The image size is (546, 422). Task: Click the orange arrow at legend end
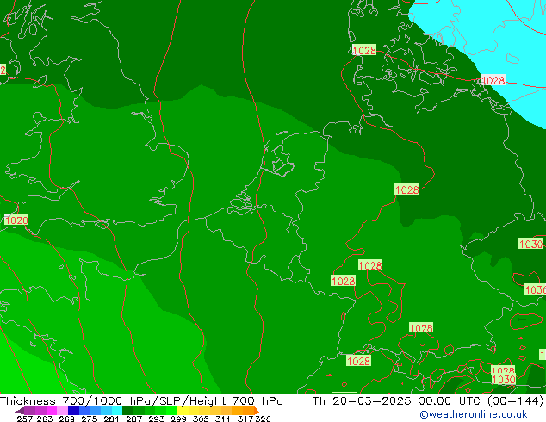point(257,411)
